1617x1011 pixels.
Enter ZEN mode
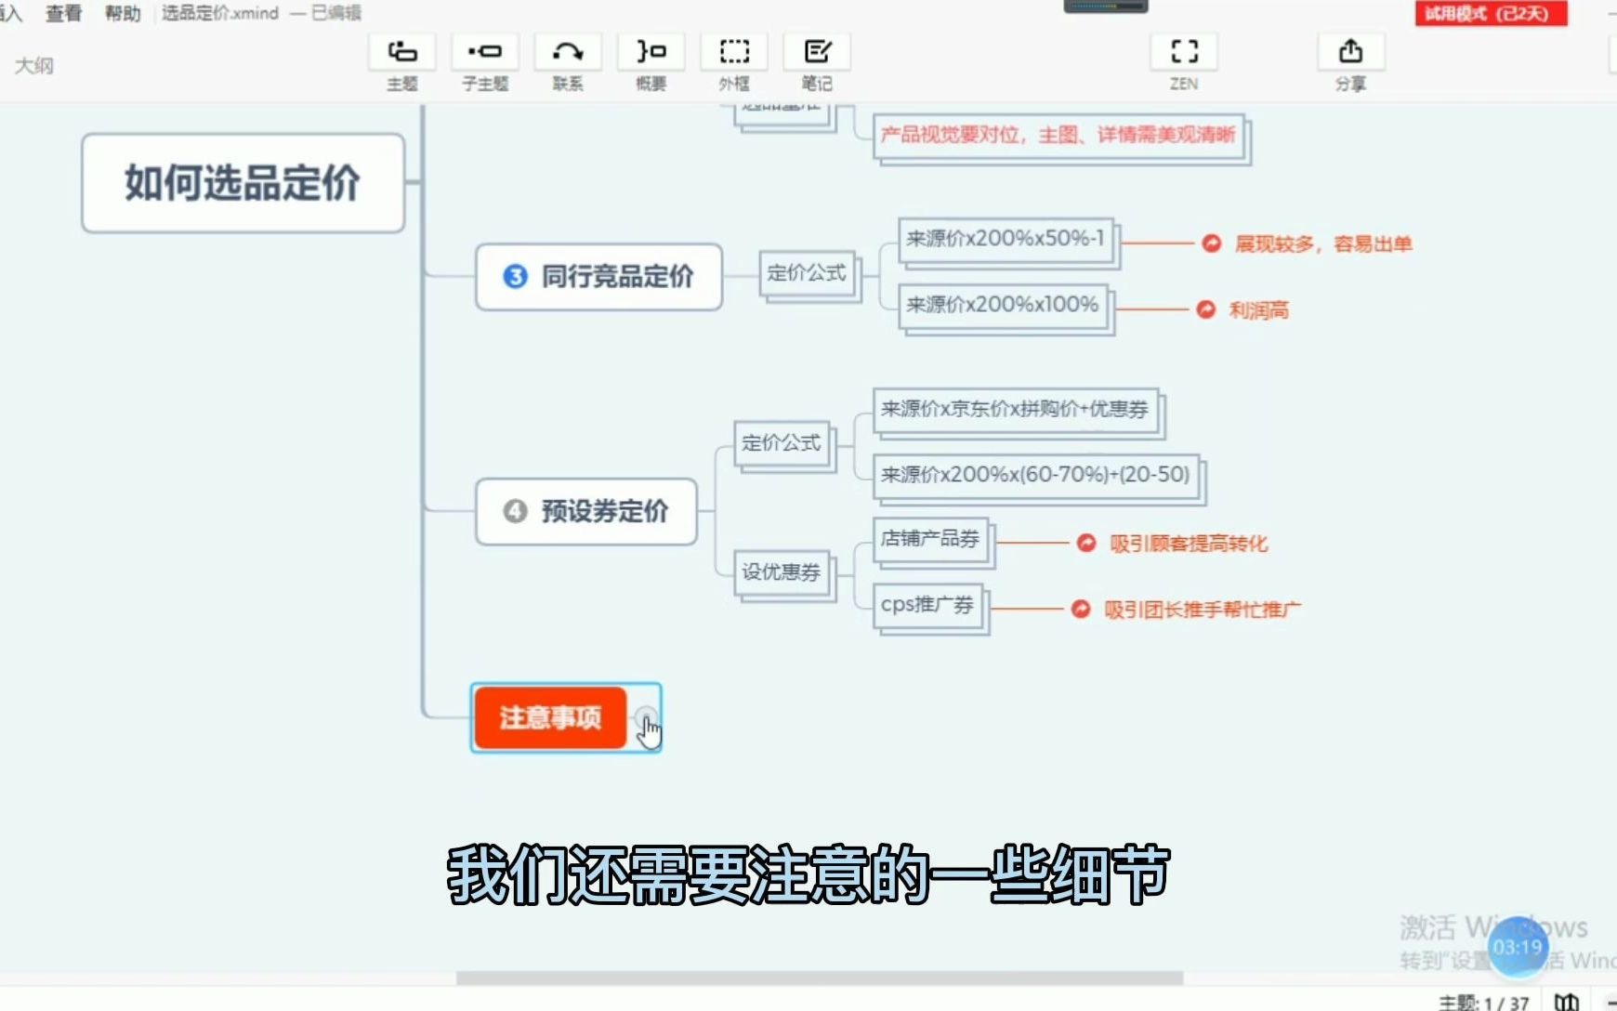[1184, 52]
